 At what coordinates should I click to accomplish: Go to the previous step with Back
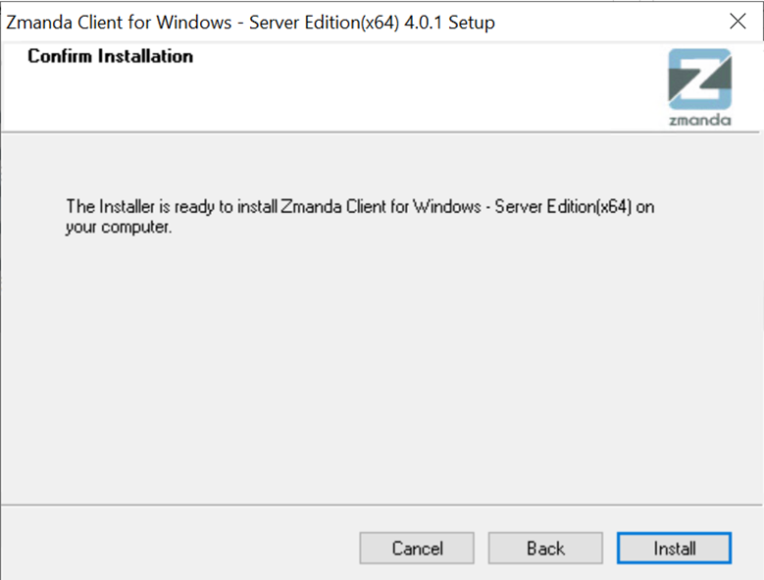(545, 549)
